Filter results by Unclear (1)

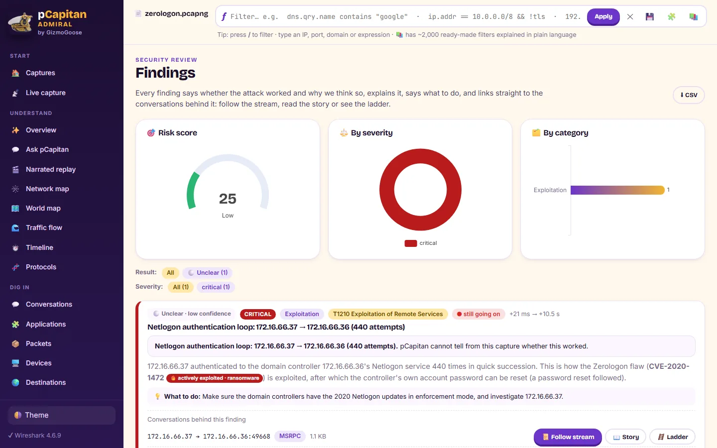[208, 273]
